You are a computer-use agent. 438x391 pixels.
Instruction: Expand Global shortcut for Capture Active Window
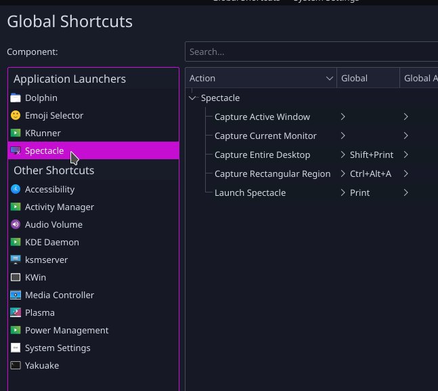(x=343, y=117)
